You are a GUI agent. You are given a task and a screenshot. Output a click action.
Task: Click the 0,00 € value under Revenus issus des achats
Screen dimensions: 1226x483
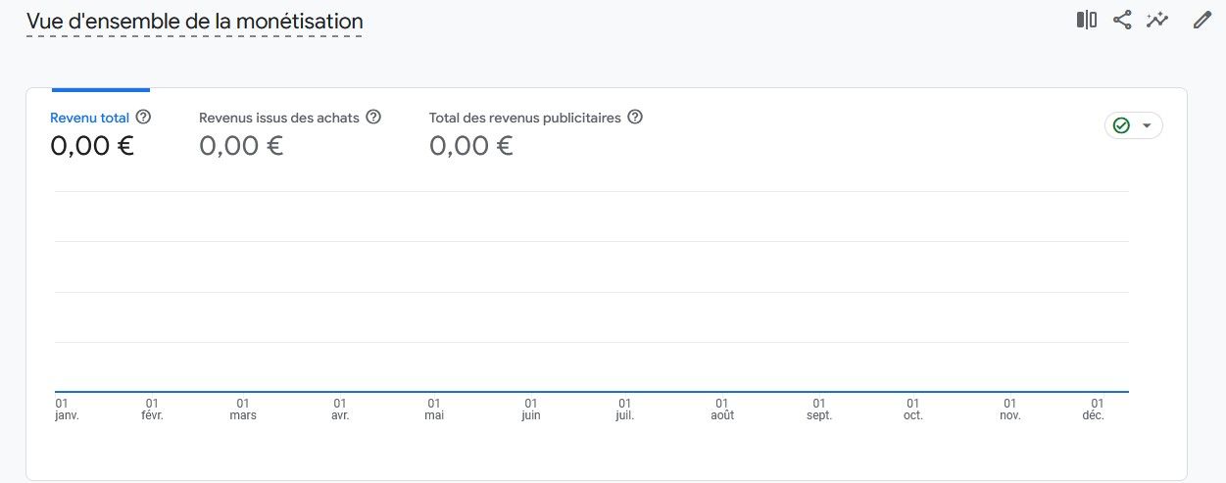tap(241, 146)
